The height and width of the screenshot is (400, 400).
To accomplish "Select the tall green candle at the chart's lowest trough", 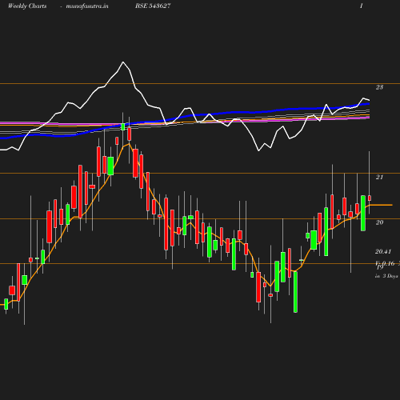I will click(x=295, y=292).
